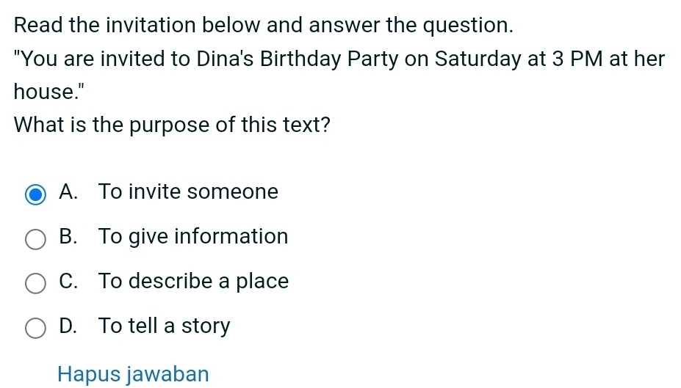Image resolution: width=681 pixels, height=388 pixels.
Task: Click the 'To tell a story' answer text
Action: pos(165,326)
